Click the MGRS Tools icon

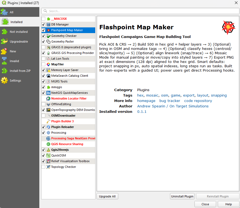coord(48,81)
